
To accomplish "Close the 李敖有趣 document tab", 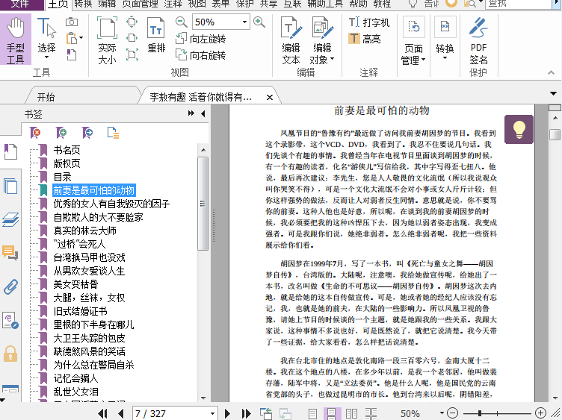I will tap(270, 97).
